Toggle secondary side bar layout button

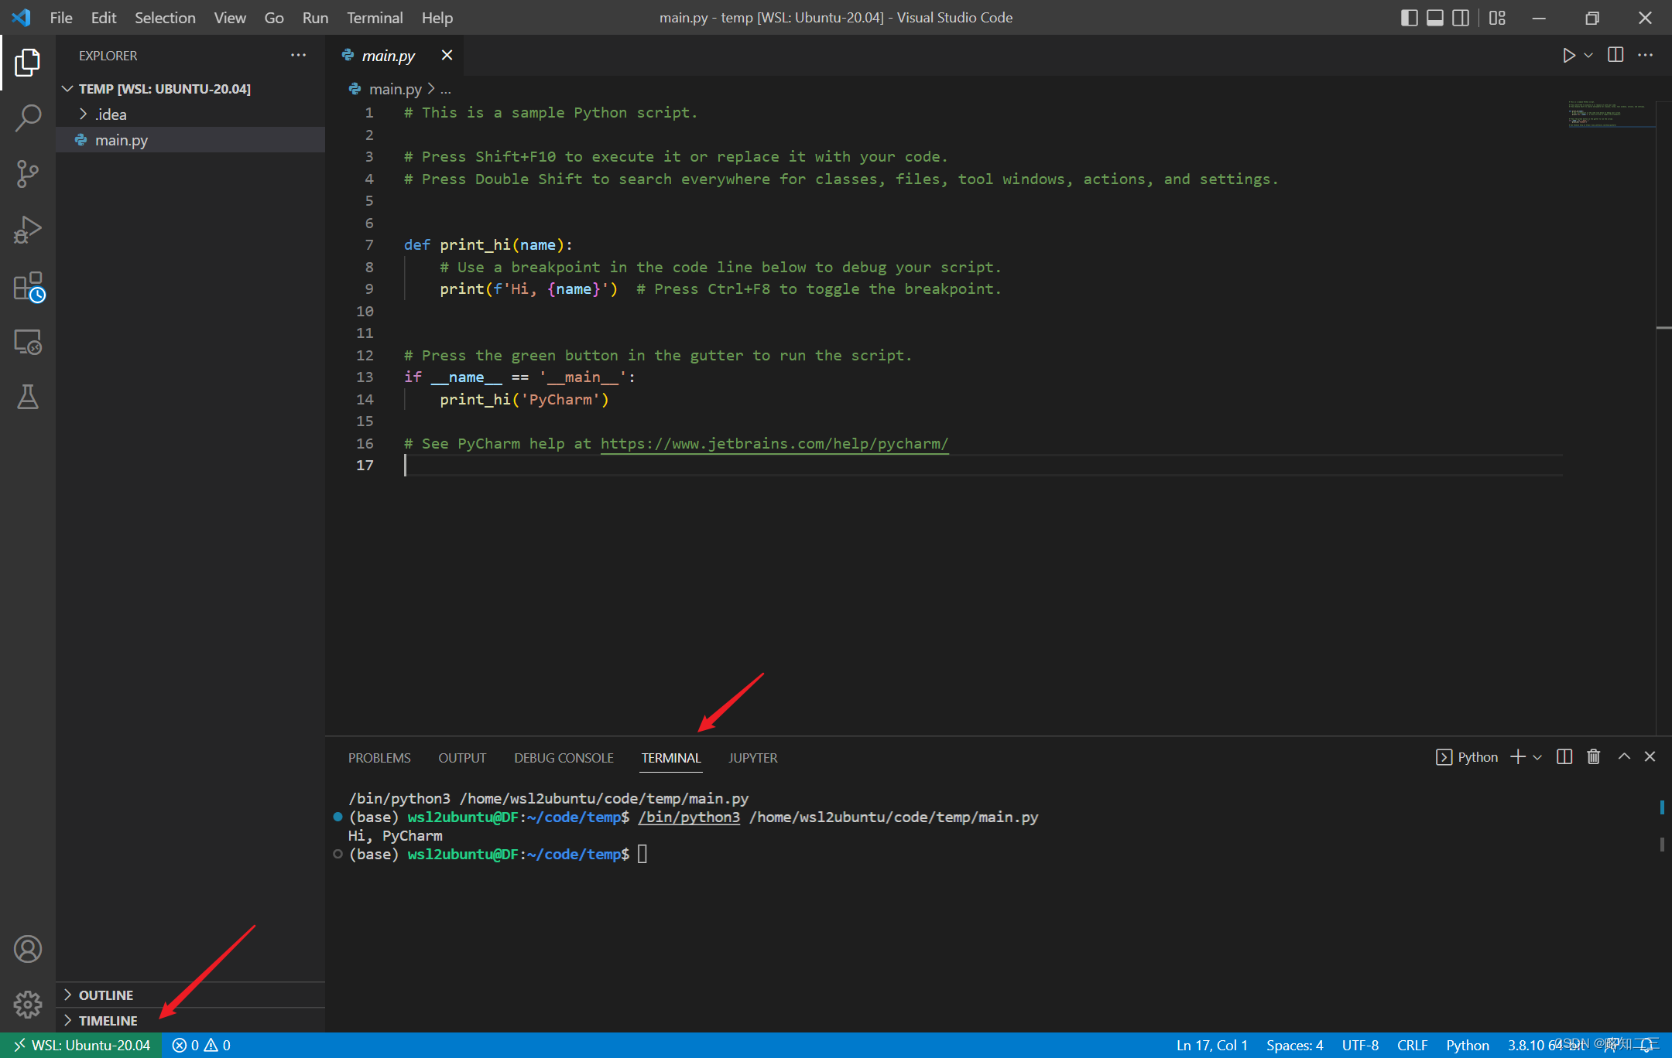[1460, 18]
